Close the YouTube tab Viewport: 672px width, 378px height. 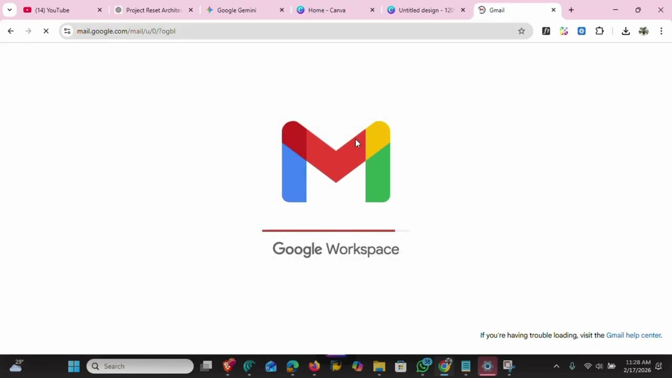coord(100,10)
